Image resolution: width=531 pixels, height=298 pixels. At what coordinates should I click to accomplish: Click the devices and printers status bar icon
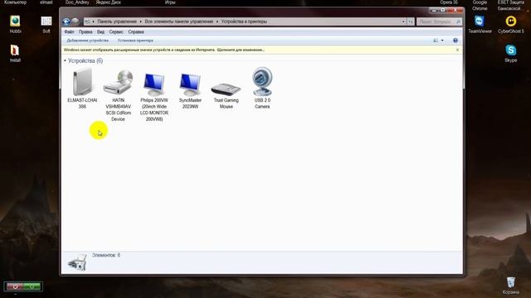(x=77, y=262)
